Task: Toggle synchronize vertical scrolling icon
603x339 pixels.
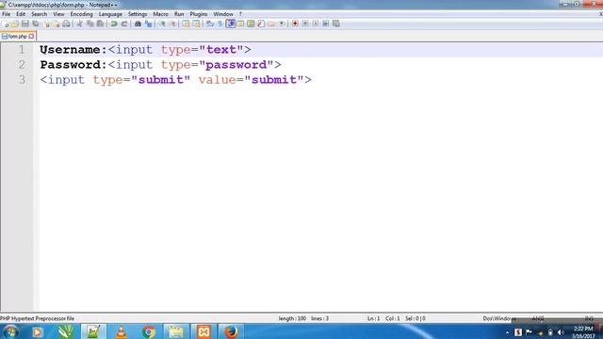Action: pyautogui.click(x=187, y=24)
